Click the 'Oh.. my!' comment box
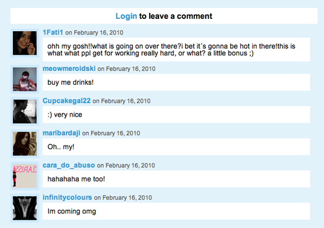324x228 pixels. click(x=176, y=147)
